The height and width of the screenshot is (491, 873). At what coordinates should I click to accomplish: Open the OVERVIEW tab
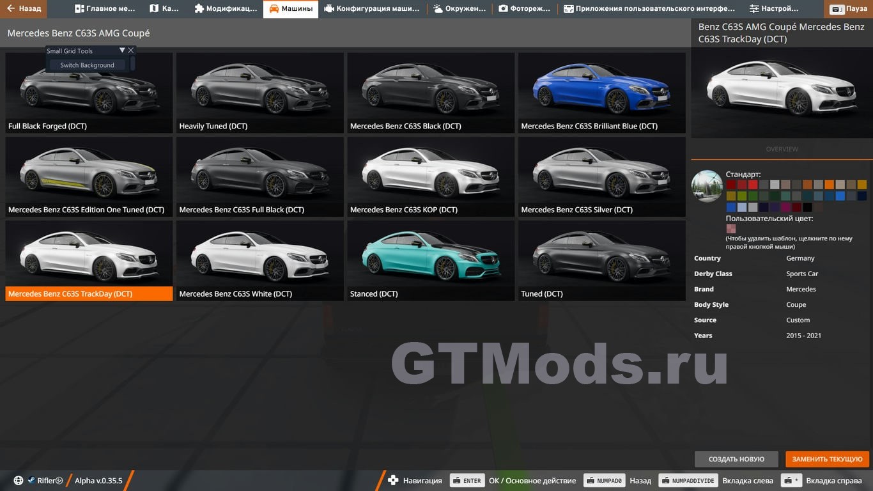point(782,149)
